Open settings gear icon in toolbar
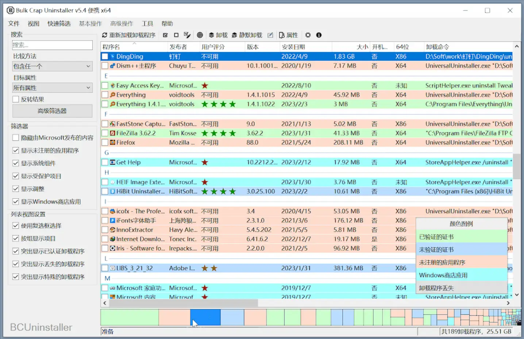 (308, 35)
